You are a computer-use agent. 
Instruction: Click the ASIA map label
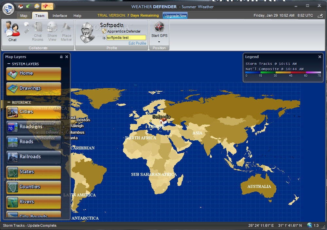[x=197, y=133]
